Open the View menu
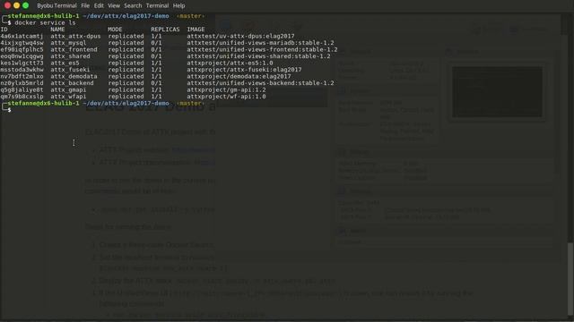The width and height of the screenshot is (574, 322). pyautogui.click(x=114, y=6)
